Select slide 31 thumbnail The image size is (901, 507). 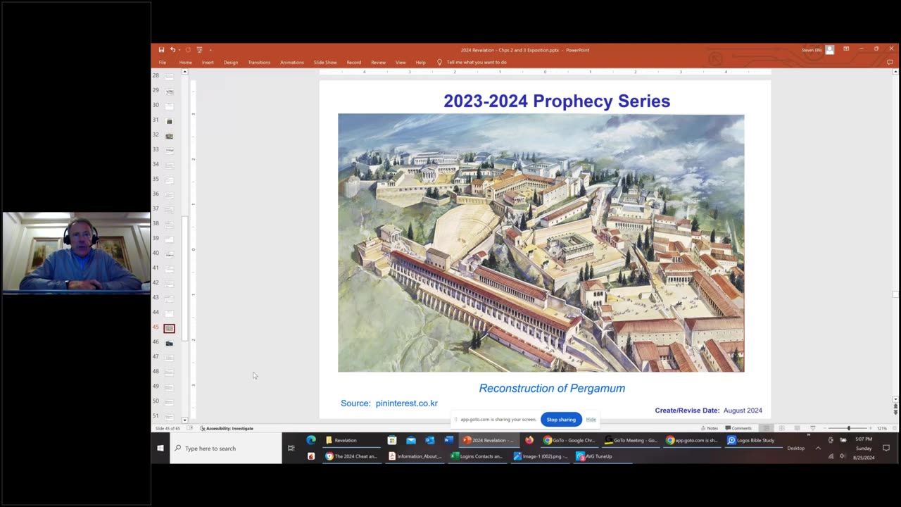pos(169,121)
